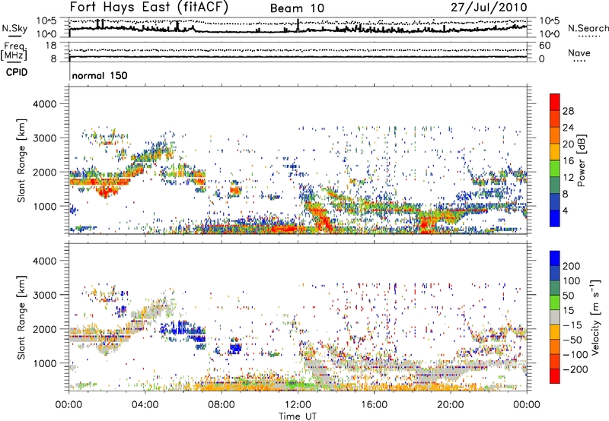Click the 'normal 150' CPID text

[x=100, y=75]
